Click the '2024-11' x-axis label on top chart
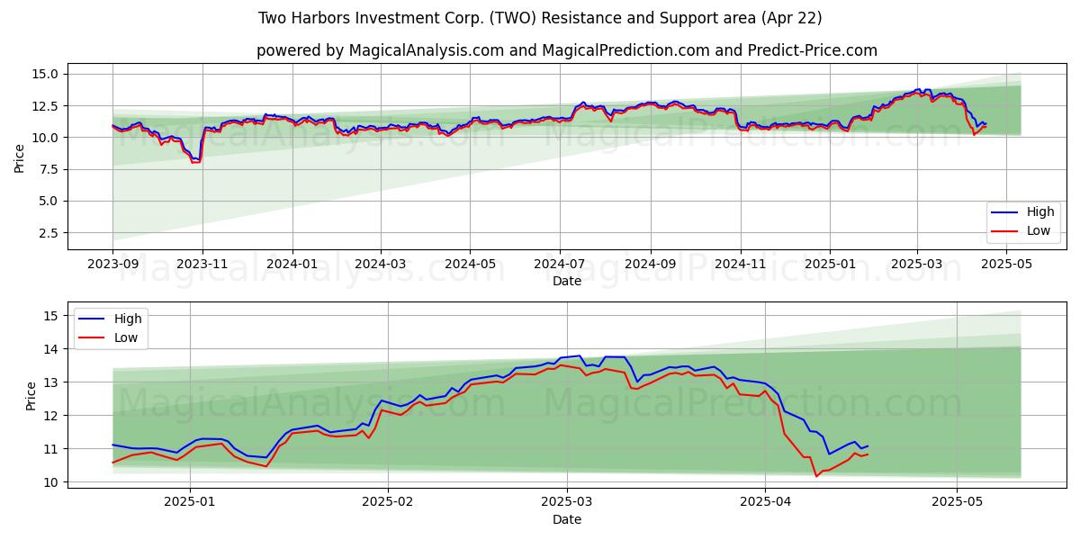 (x=742, y=265)
